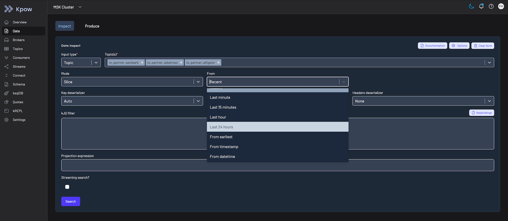Remove tx_partner_albatross topic tag

tap(181, 62)
